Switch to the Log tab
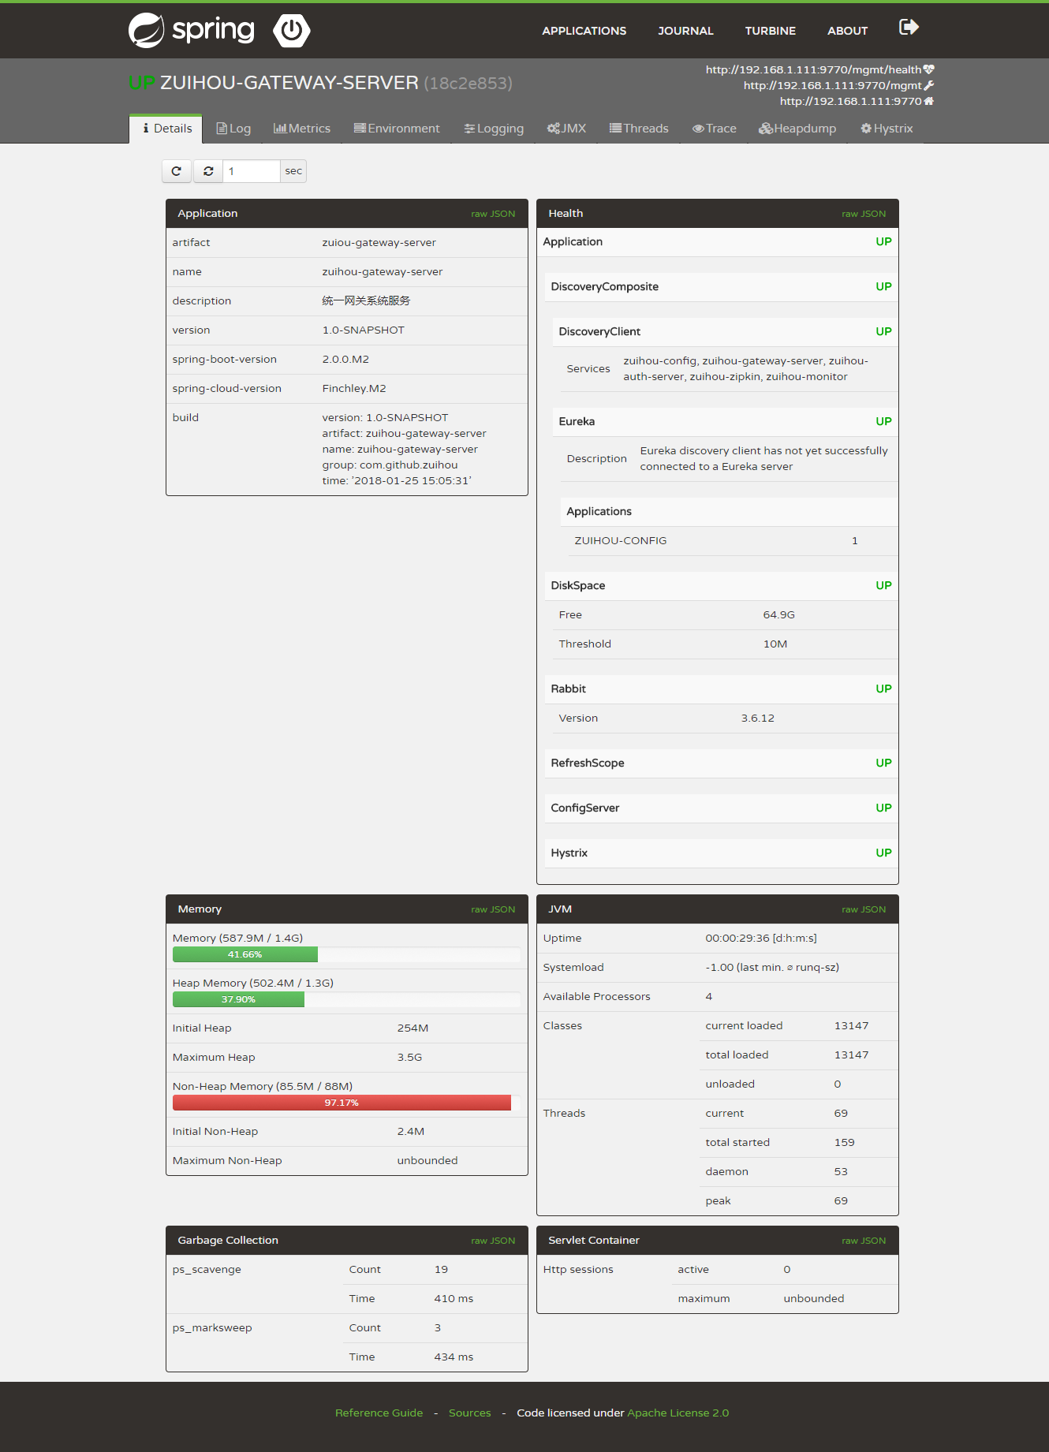The image size is (1049, 1452). [x=233, y=129]
